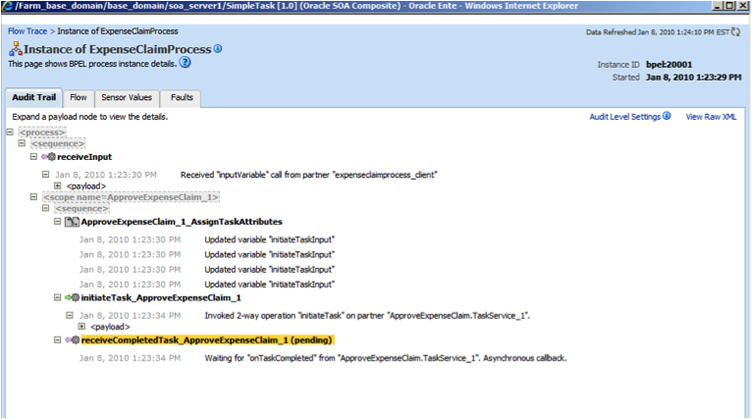Expand the payload under initiateTask
The image size is (752, 419).
coord(81,327)
